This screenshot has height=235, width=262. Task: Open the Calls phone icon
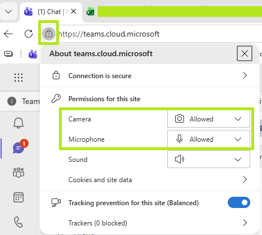coord(19,222)
